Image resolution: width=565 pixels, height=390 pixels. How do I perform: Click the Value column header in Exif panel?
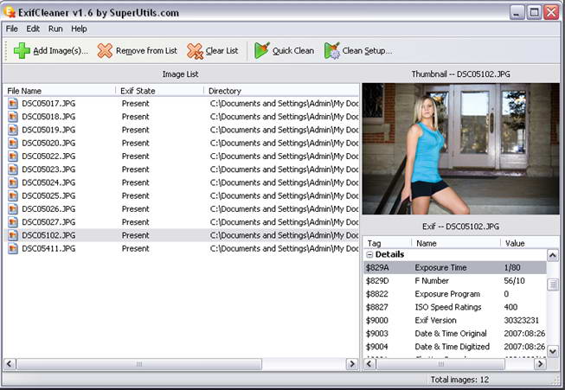pyautogui.click(x=530, y=243)
